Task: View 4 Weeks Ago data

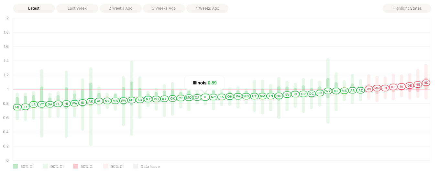Action: tap(207, 8)
